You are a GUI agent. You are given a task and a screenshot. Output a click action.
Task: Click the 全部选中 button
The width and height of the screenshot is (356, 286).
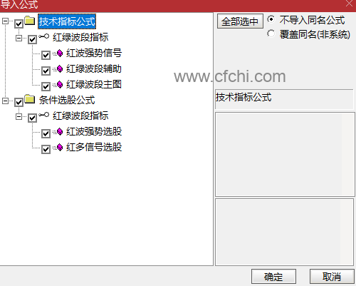pos(240,21)
